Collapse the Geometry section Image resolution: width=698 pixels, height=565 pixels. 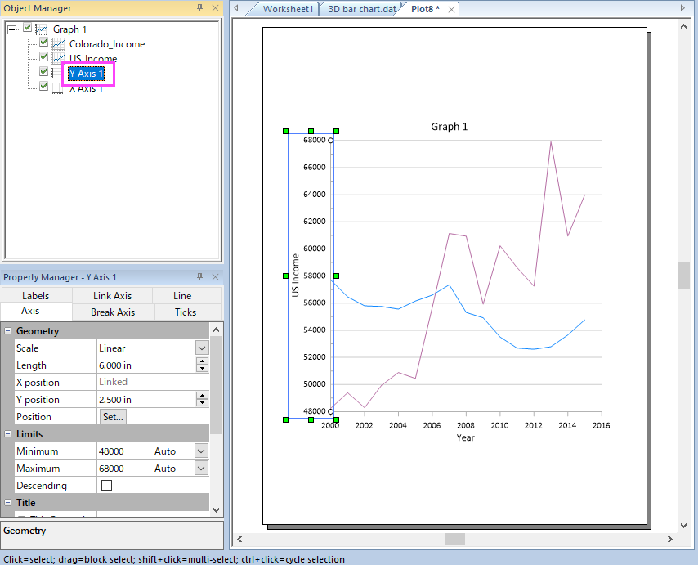[8, 331]
